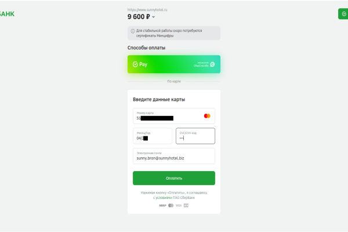Click the SberPay checkmark logo icon
Screen dimensions: 348x232
pos(135,64)
